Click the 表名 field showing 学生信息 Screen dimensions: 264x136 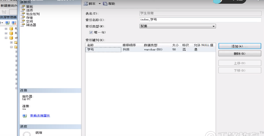(x=201, y=13)
